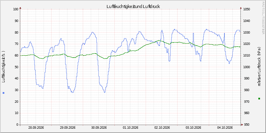
Task: Click the right axis value 1030
Action: click(246, 33)
